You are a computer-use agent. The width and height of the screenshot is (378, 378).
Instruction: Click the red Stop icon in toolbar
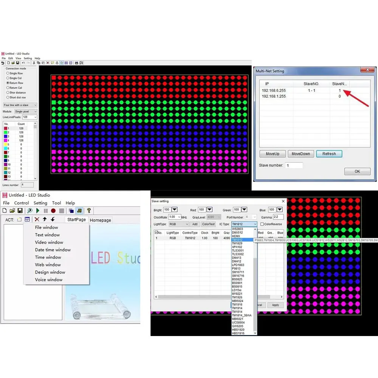point(53,211)
